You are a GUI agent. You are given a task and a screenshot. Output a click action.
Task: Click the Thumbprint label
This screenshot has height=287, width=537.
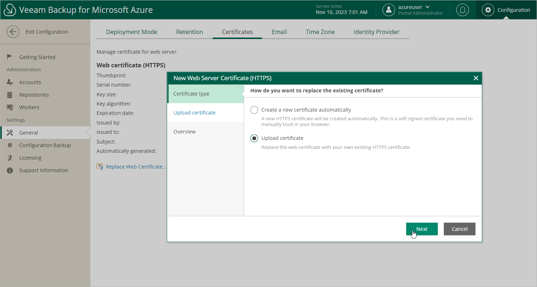pos(111,76)
